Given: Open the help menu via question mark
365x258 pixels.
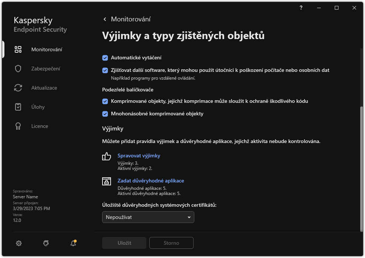Looking at the screenshot, I should 301,8.
